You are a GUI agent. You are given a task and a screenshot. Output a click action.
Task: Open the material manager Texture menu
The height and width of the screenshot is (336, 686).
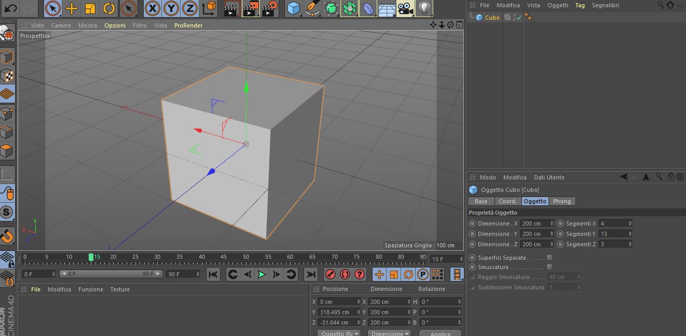pyautogui.click(x=120, y=289)
